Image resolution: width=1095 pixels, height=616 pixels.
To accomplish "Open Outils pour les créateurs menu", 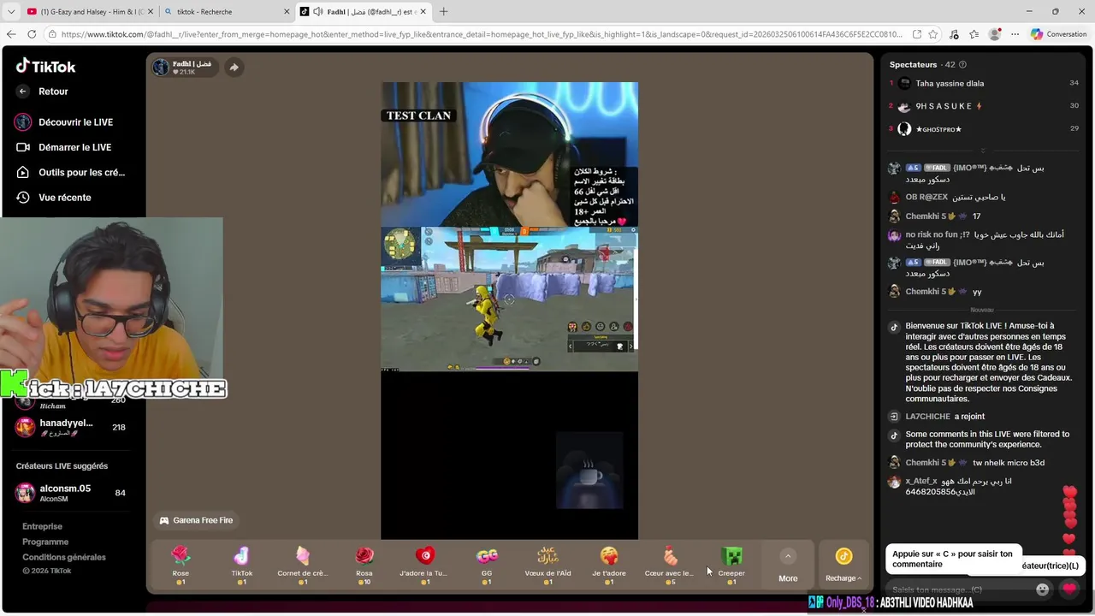I will coord(81,172).
